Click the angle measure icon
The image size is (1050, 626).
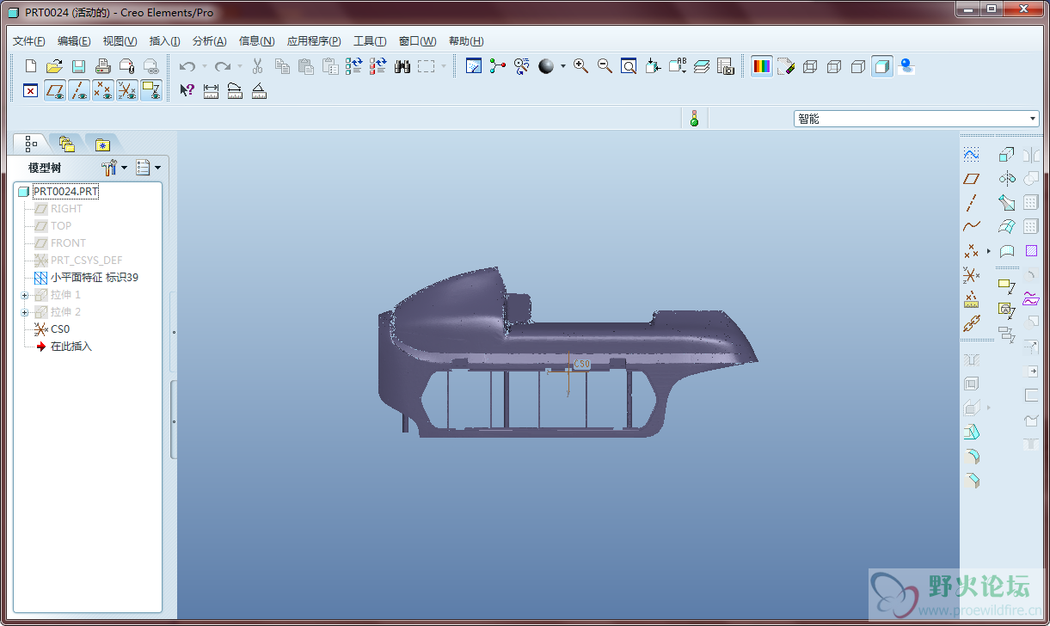point(259,90)
